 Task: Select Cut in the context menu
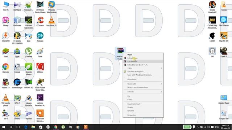point(143,96)
